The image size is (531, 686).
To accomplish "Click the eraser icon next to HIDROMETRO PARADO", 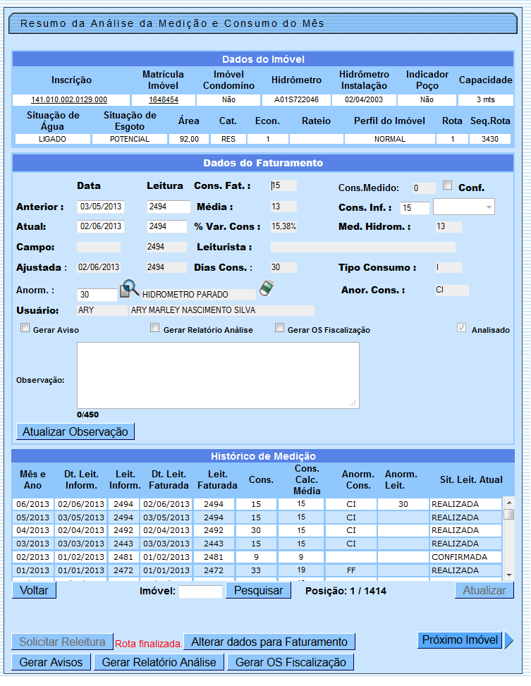I will [267, 288].
